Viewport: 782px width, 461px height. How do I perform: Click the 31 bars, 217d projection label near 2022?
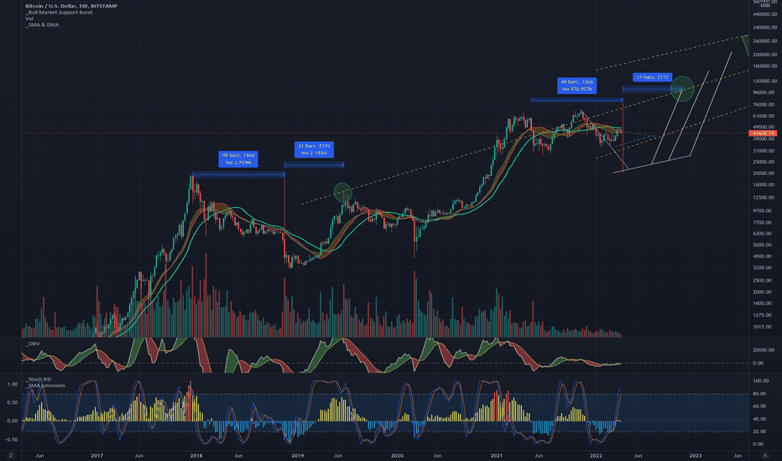(x=652, y=77)
